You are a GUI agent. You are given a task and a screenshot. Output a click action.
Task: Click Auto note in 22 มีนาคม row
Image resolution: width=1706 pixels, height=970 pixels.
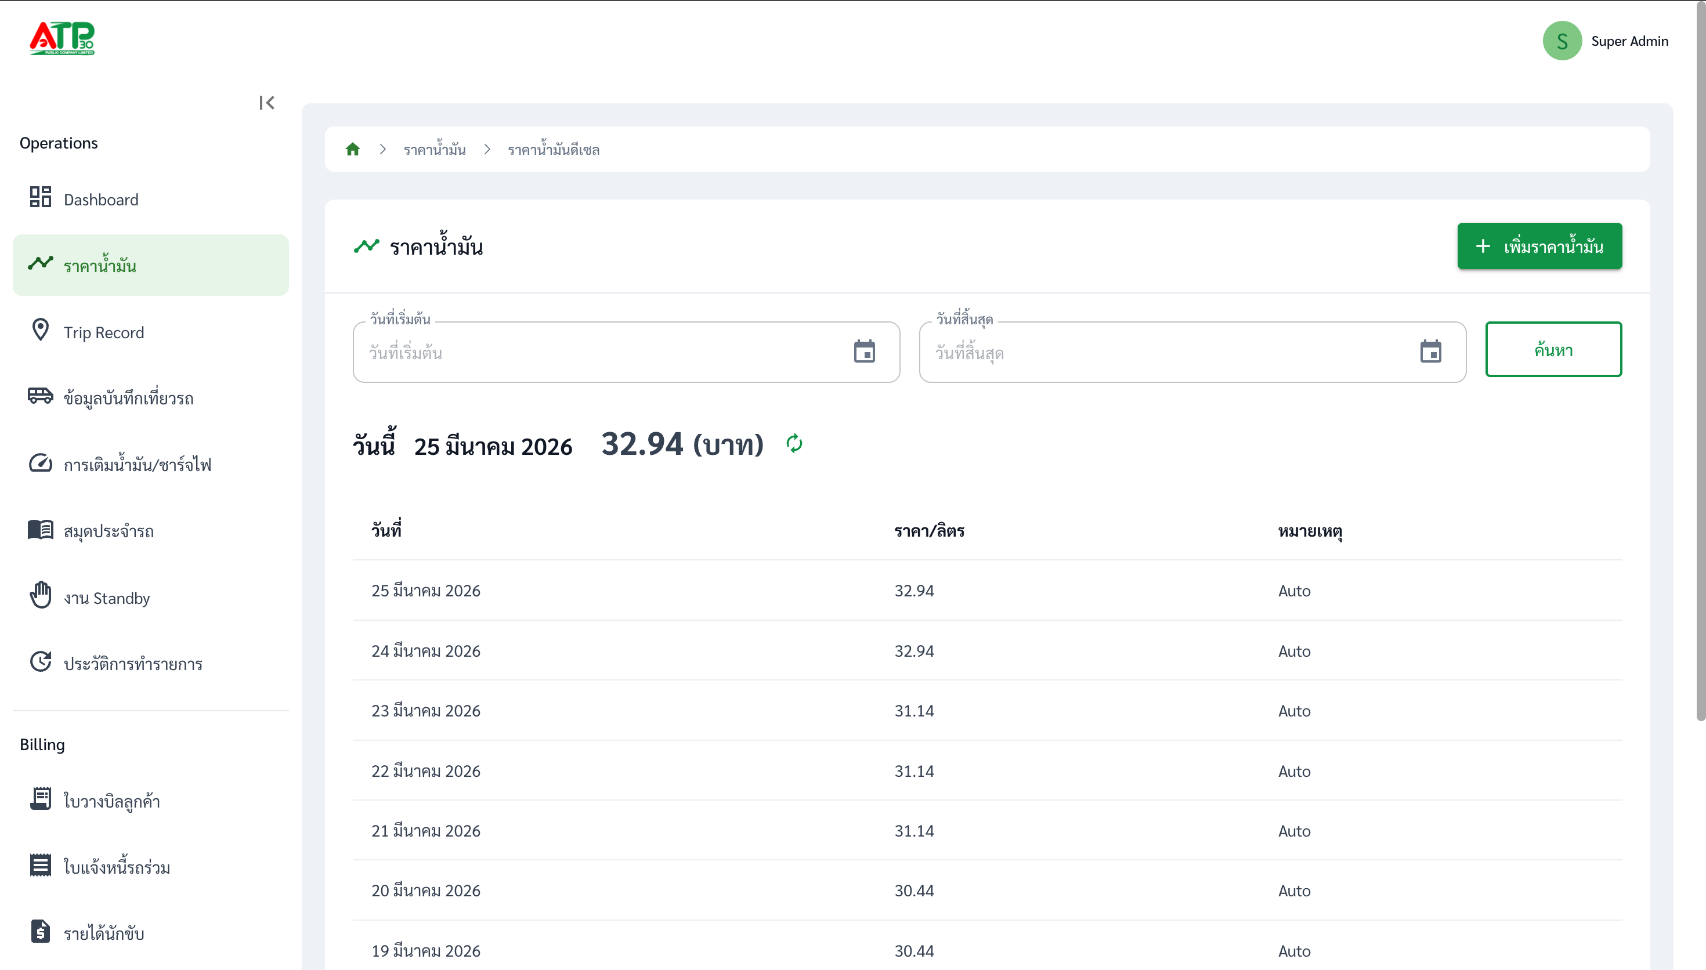[x=1295, y=771]
